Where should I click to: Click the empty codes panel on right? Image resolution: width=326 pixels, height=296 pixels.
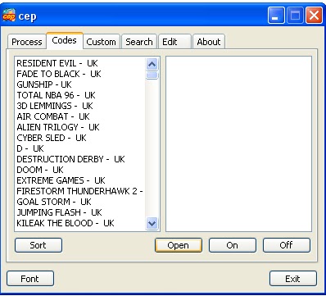pyautogui.click(x=238, y=144)
